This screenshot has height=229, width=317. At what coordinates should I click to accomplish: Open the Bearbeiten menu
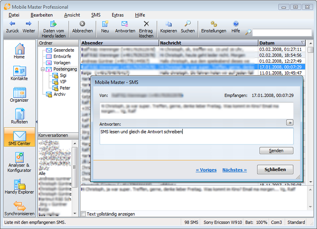tap(42, 15)
